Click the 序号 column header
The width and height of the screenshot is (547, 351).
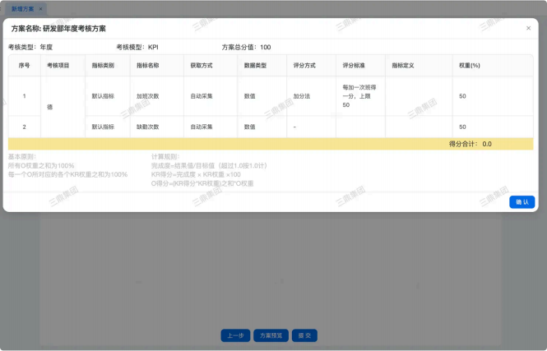coord(24,64)
